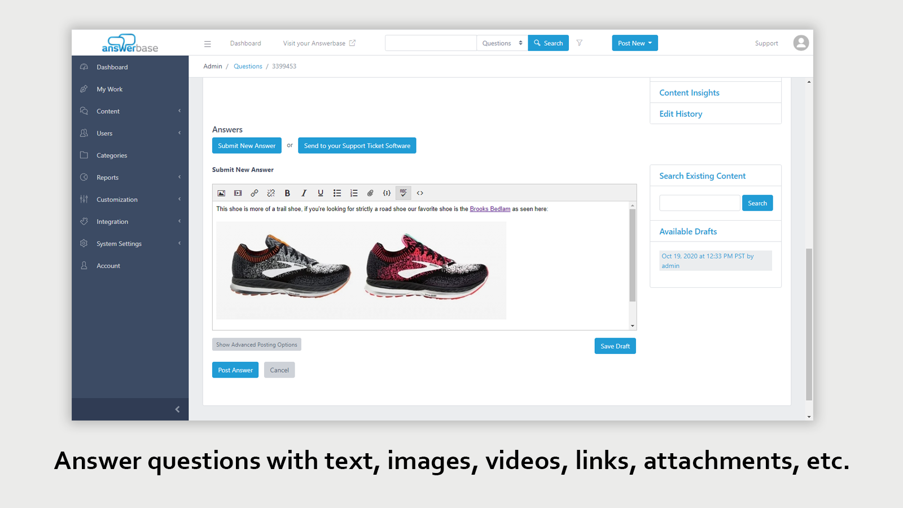The image size is (903, 508).
Task: Click the Insert Link icon
Action: click(x=255, y=192)
